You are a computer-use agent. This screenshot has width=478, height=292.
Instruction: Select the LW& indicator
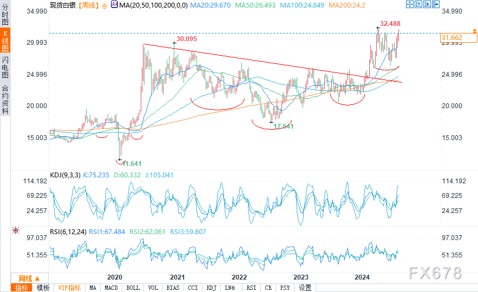click(x=230, y=288)
